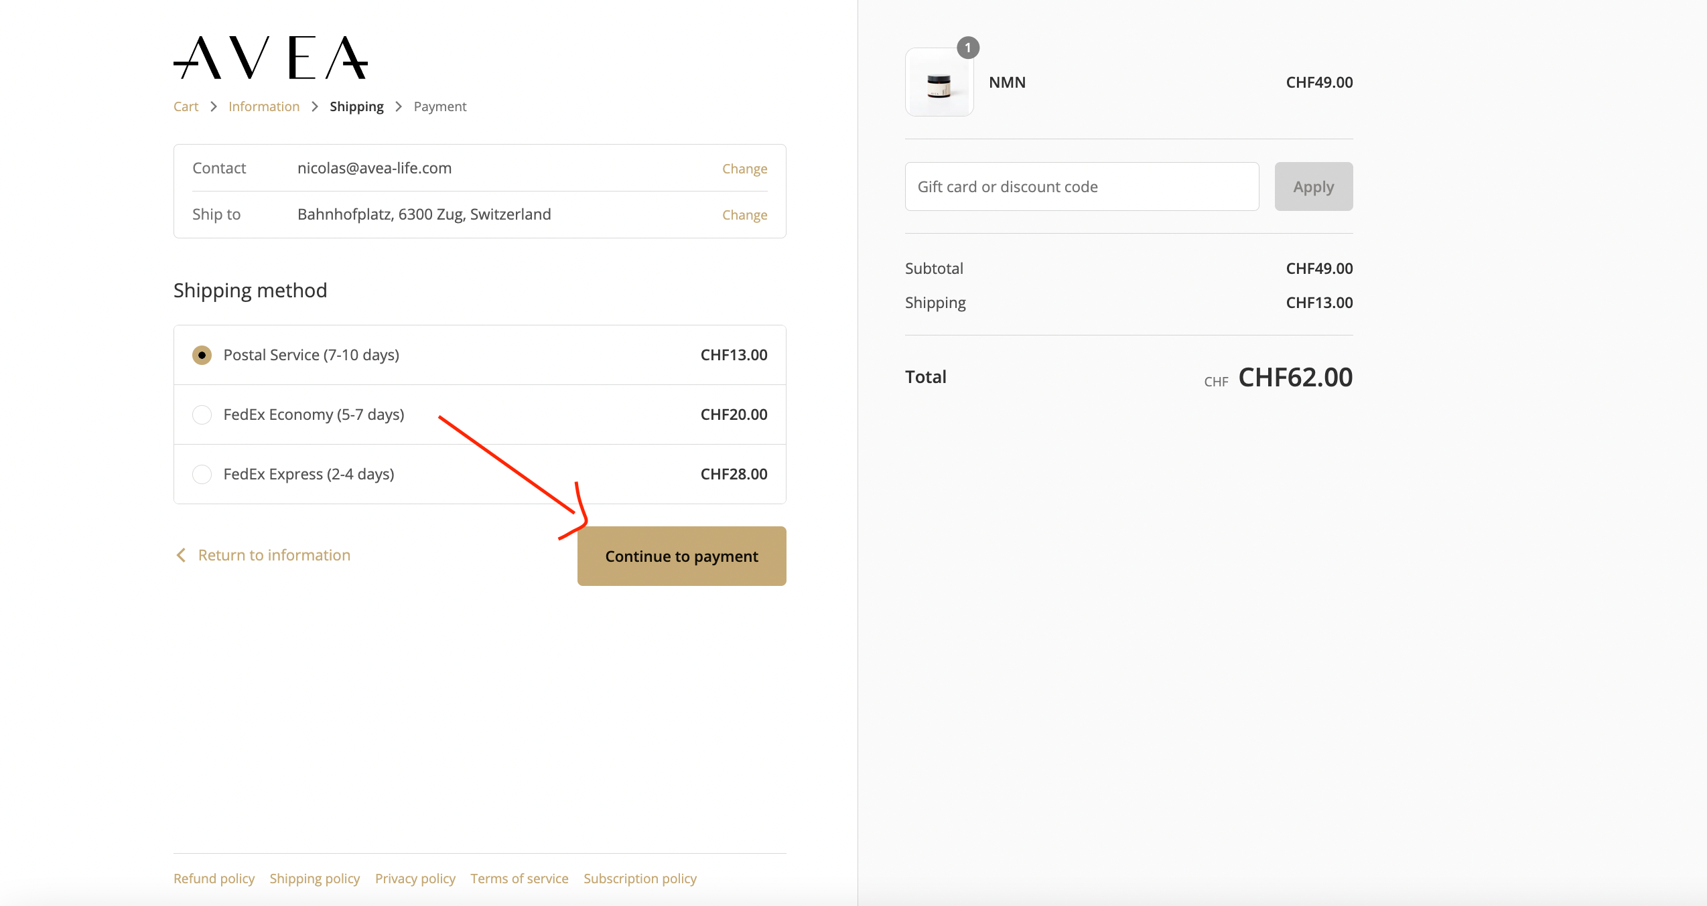Click the Subtotal label
The height and width of the screenshot is (906, 1707).
(x=934, y=269)
